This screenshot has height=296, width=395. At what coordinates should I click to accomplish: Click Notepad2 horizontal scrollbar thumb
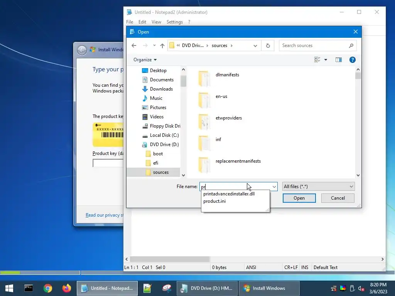click(x=170, y=259)
